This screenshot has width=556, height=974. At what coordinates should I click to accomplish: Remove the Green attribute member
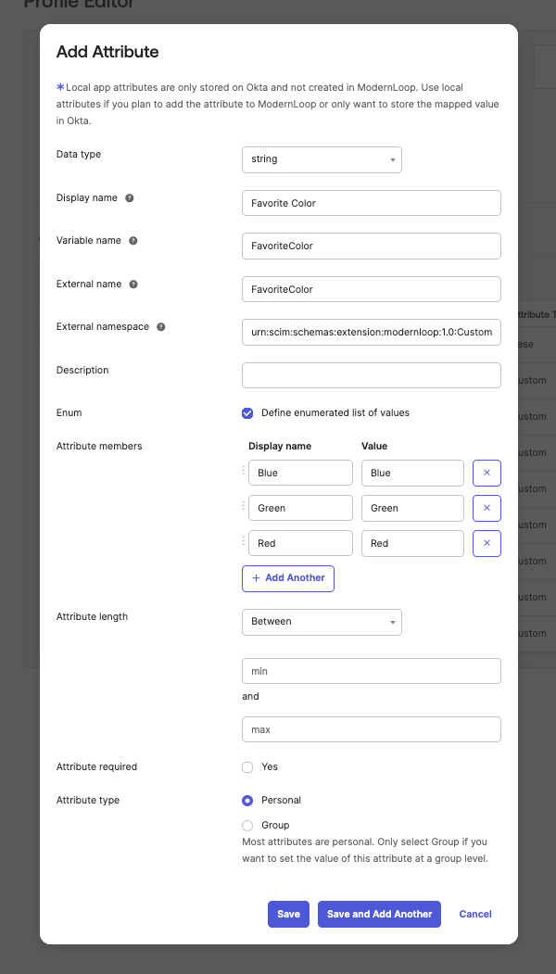pyautogui.click(x=487, y=508)
